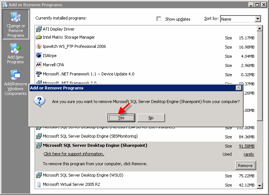269x195 pixels.
Task: Click the 91.58MB size link
Action: pyautogui.click(x=247, y=146)
